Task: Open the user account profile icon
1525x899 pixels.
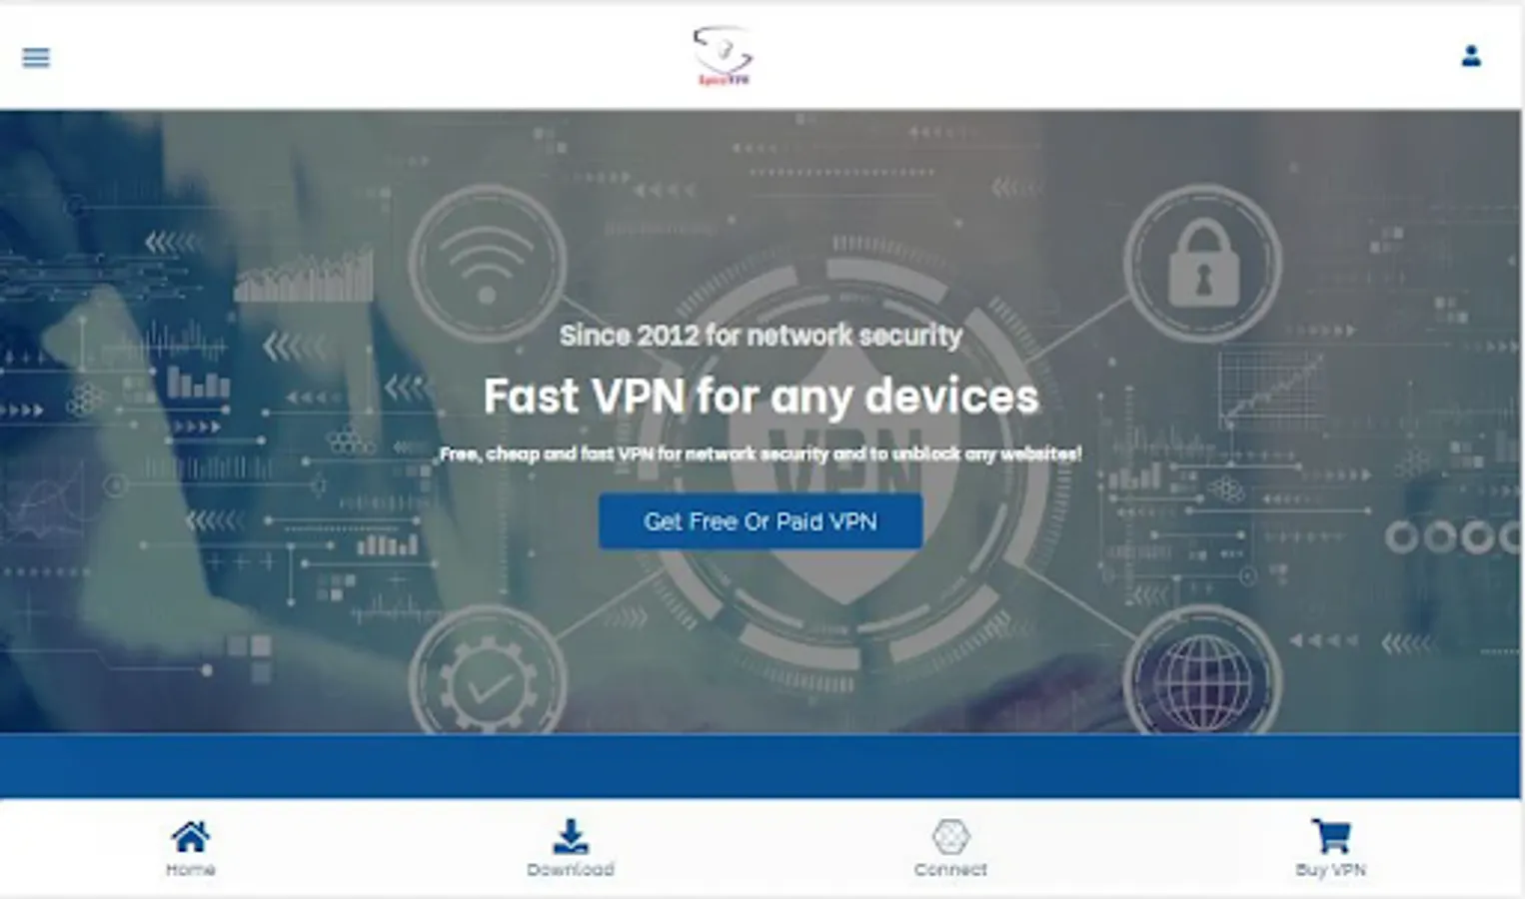Action: [x=1470, y=56]
